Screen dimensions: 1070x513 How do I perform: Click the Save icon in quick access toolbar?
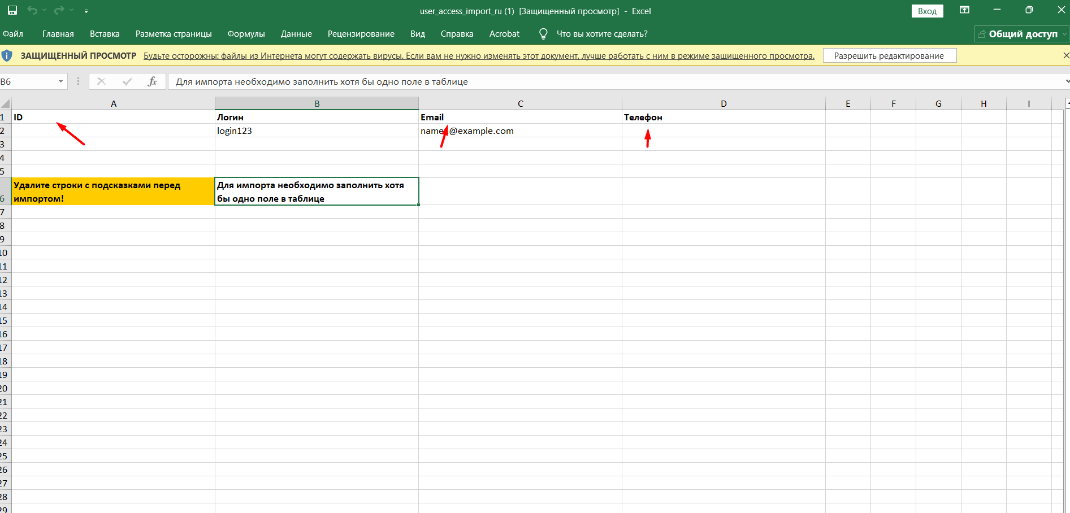pyautogui.click(x=12, y=11)
